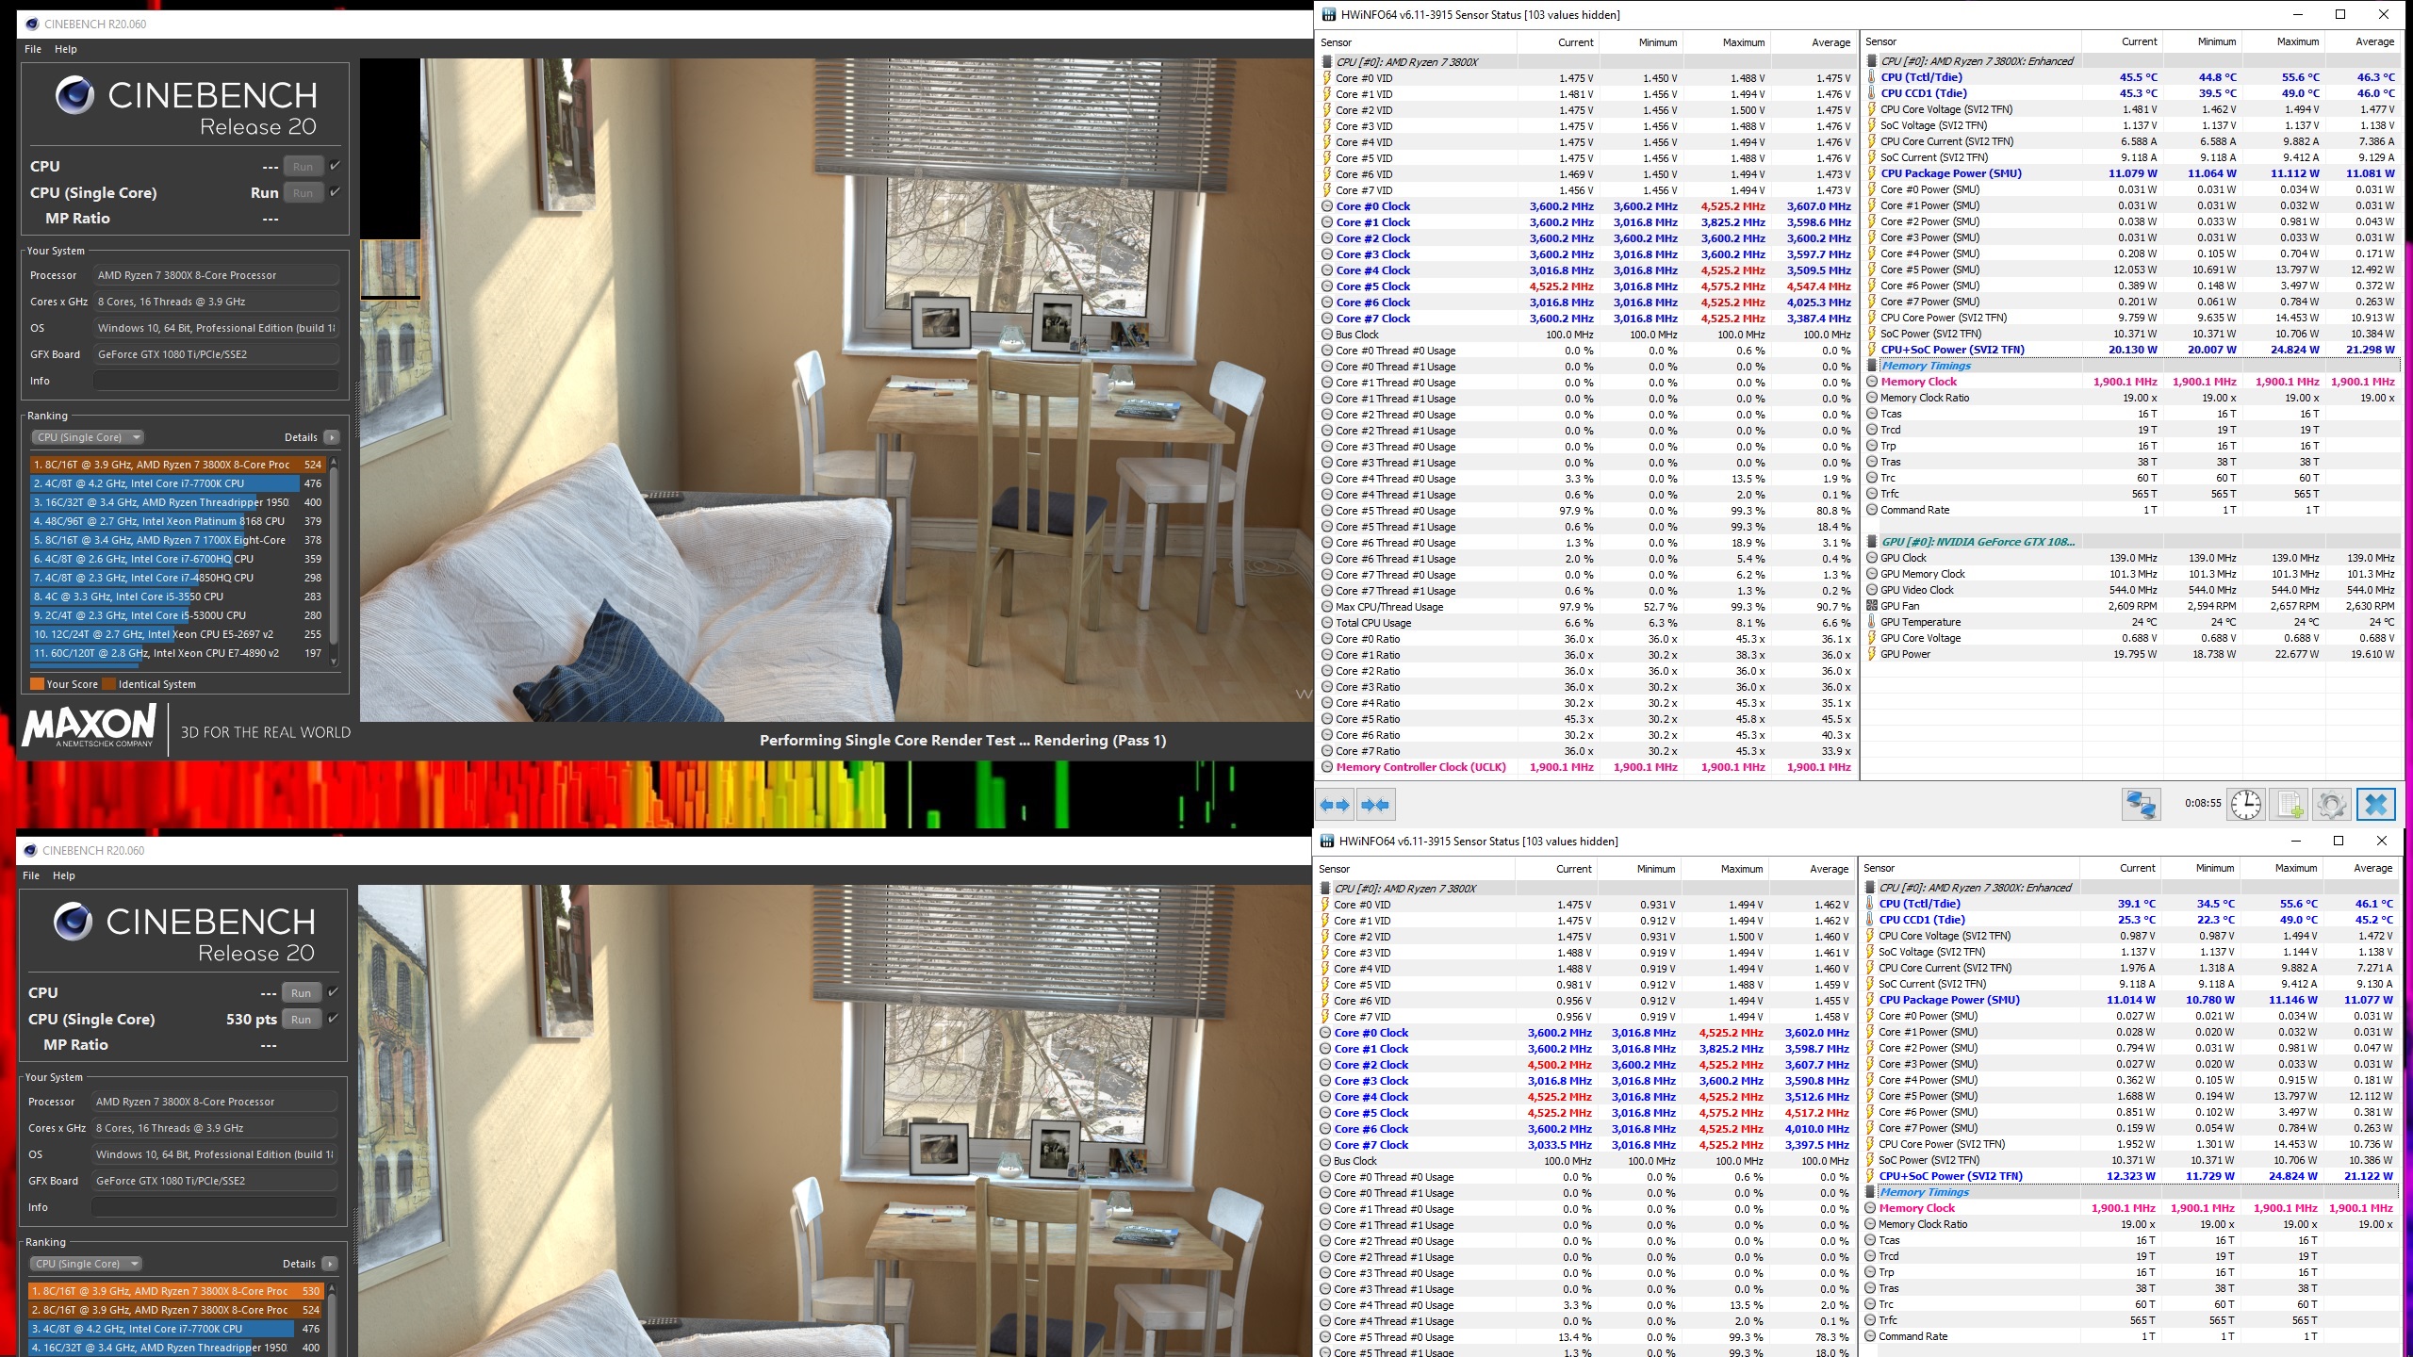Click the Info input field in top Cinebench
This screenshot has width=2413, height=1357.
click(215, 381)
